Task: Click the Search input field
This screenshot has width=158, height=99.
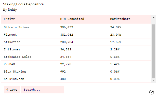Action: tap(43, 90)
